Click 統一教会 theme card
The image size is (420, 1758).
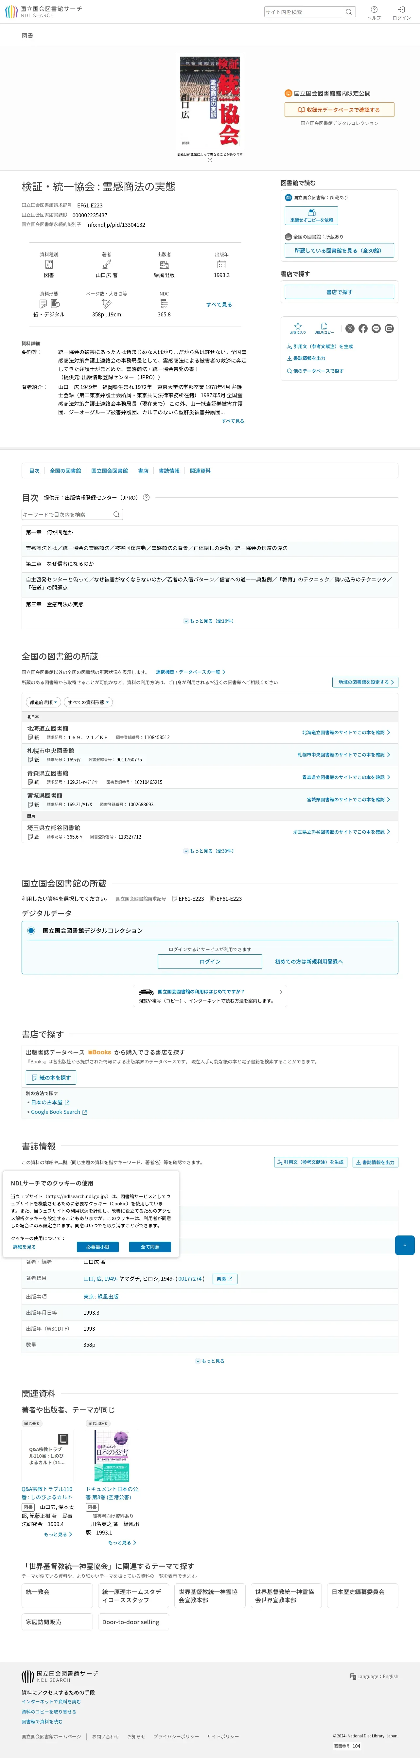pos(57,1596)
